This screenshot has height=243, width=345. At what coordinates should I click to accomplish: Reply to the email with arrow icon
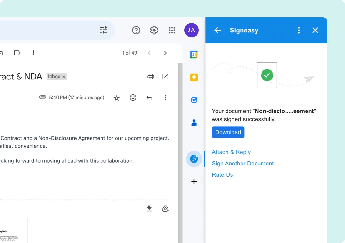click(149, 98)
